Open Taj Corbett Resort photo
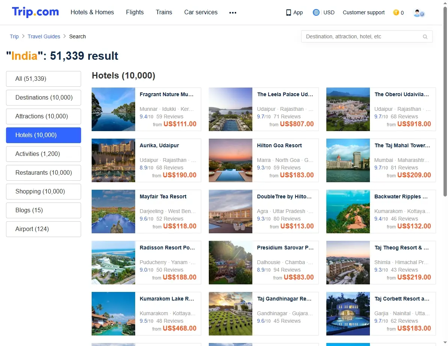 point(348,314)
